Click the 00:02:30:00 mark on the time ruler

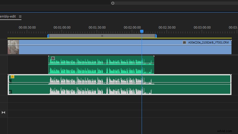click(167, 27)
